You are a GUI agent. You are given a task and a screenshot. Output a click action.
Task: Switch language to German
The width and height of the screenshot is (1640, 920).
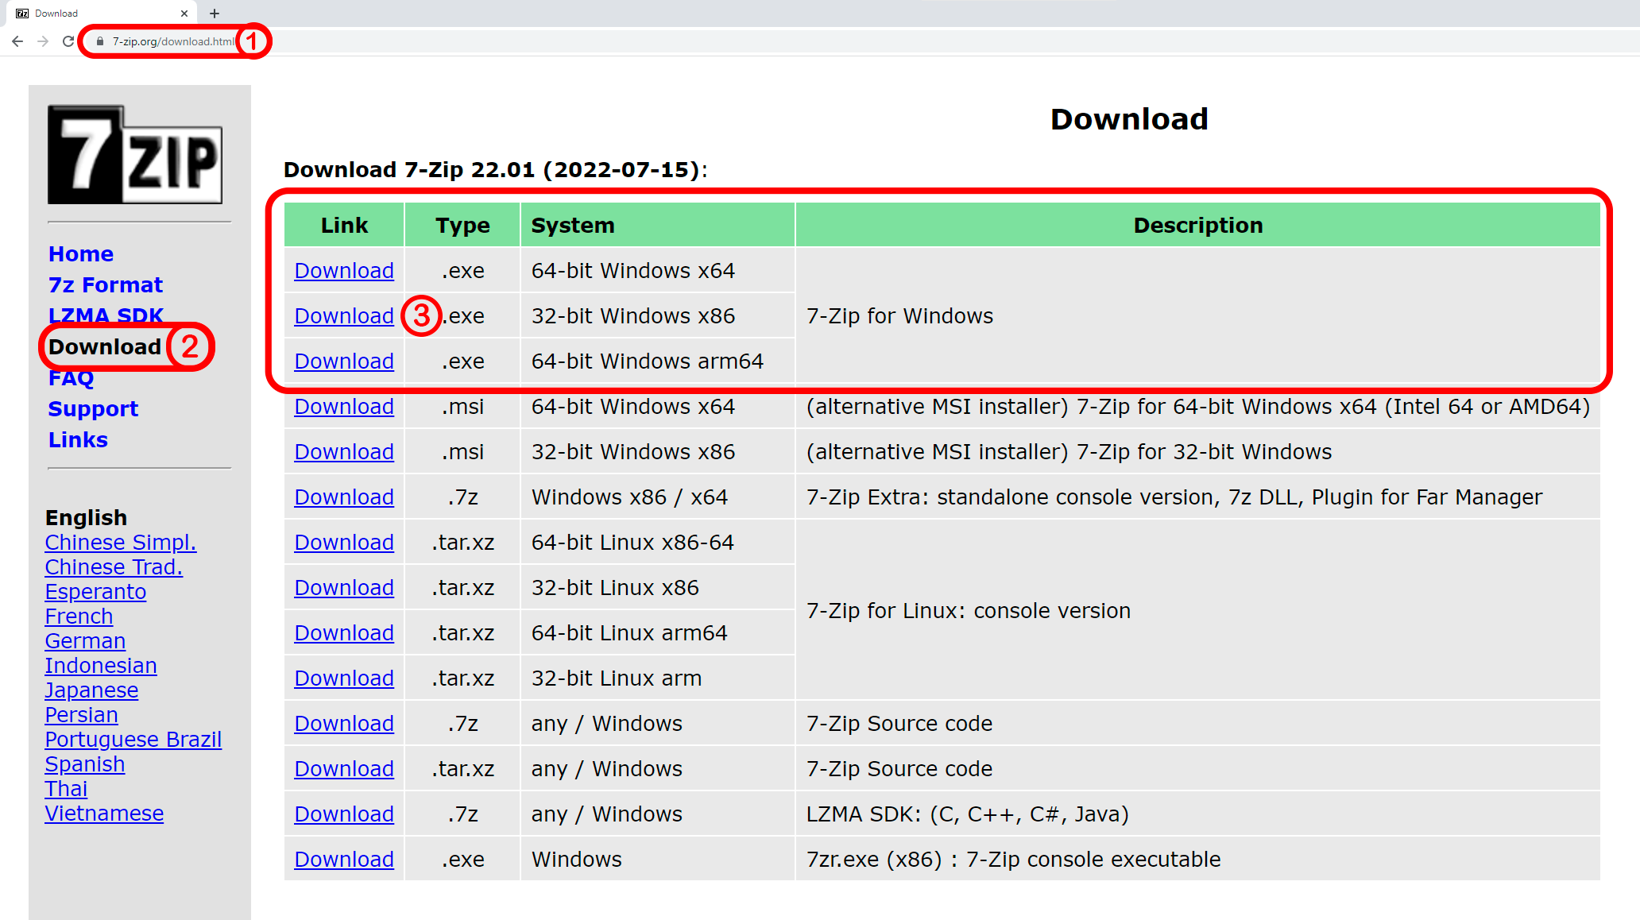[85, 641]
